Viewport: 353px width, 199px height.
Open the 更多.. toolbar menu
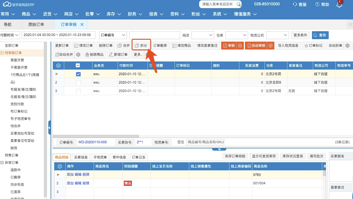pyautogui.click(x=138, y=55)
